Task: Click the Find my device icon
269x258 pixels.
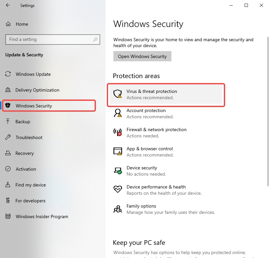Action: coord(8,185)
